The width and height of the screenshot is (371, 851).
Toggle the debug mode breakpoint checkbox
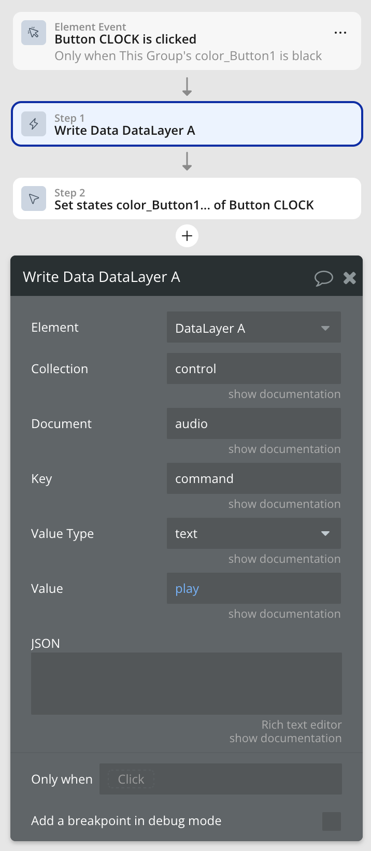(331, 821)
